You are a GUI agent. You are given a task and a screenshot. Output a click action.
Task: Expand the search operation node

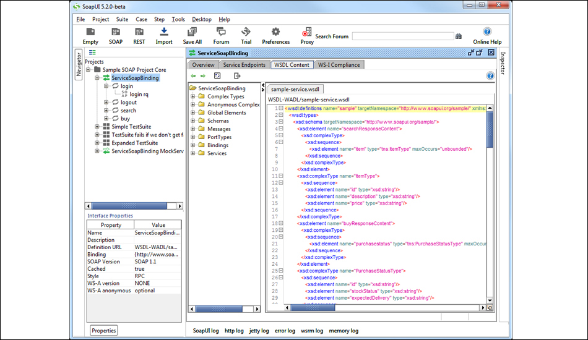click(x=106, y=111)
